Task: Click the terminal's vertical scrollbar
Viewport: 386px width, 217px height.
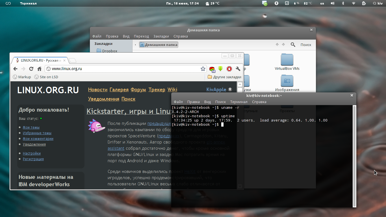Action: click(355, 156)
